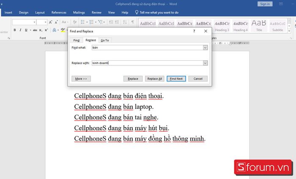This screenshot has width=296, height=179.
Task: Cancel the Find and Replace dialog
Action: (x=198, y=79)
